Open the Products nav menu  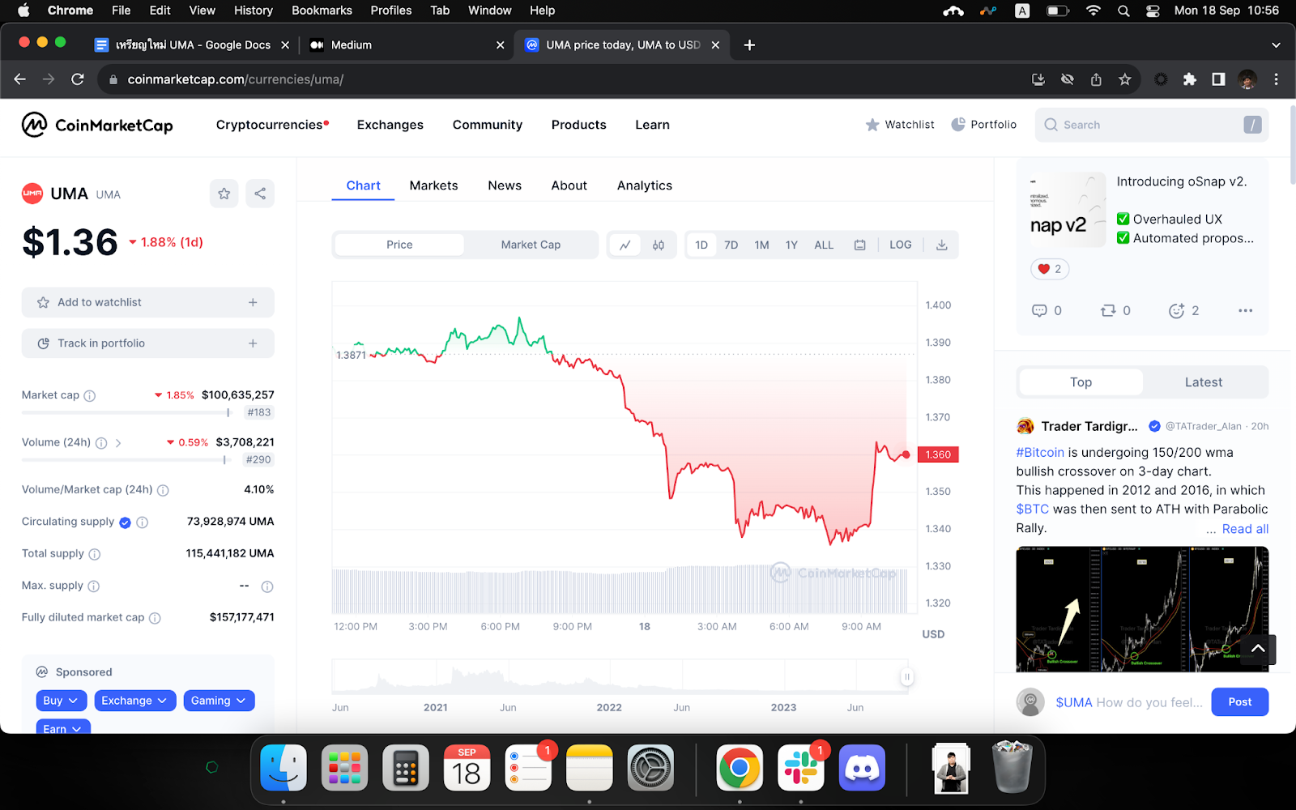[x=579, y=125]
